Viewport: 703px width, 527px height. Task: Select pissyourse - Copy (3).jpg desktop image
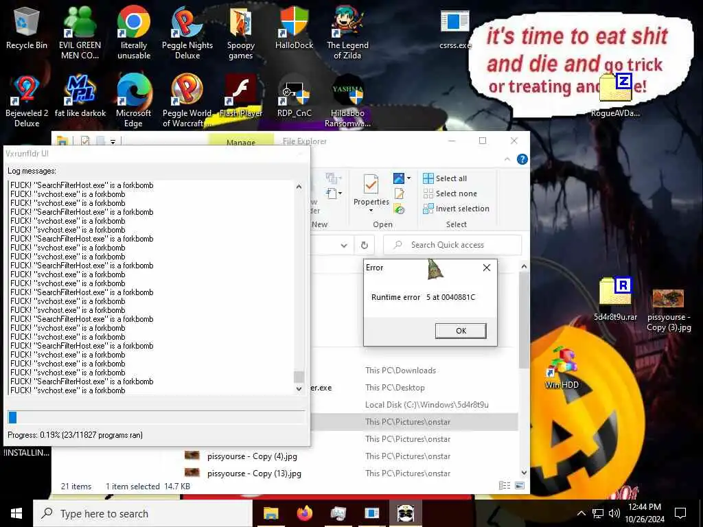pyautogui.click(x=669, y=309)
